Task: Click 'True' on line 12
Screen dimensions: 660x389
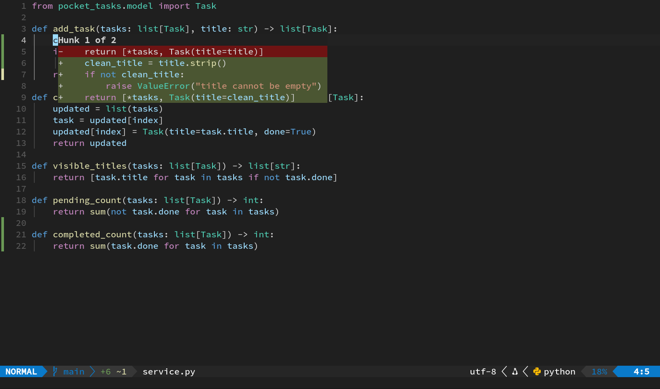Action: (301, 131)
